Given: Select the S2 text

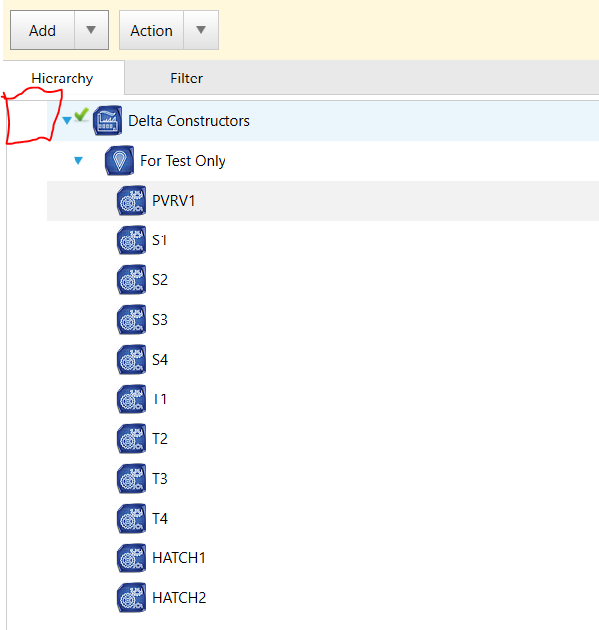Looking at the screenshot, I should (x=160, y=279).
